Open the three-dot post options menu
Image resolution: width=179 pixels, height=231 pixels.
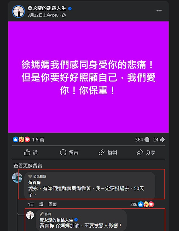(159, 11)
